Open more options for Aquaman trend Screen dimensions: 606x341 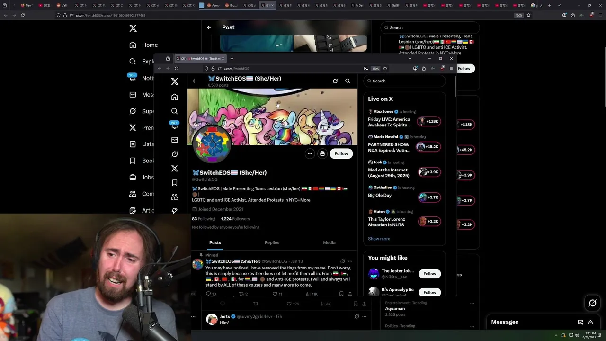pos(472,304)
